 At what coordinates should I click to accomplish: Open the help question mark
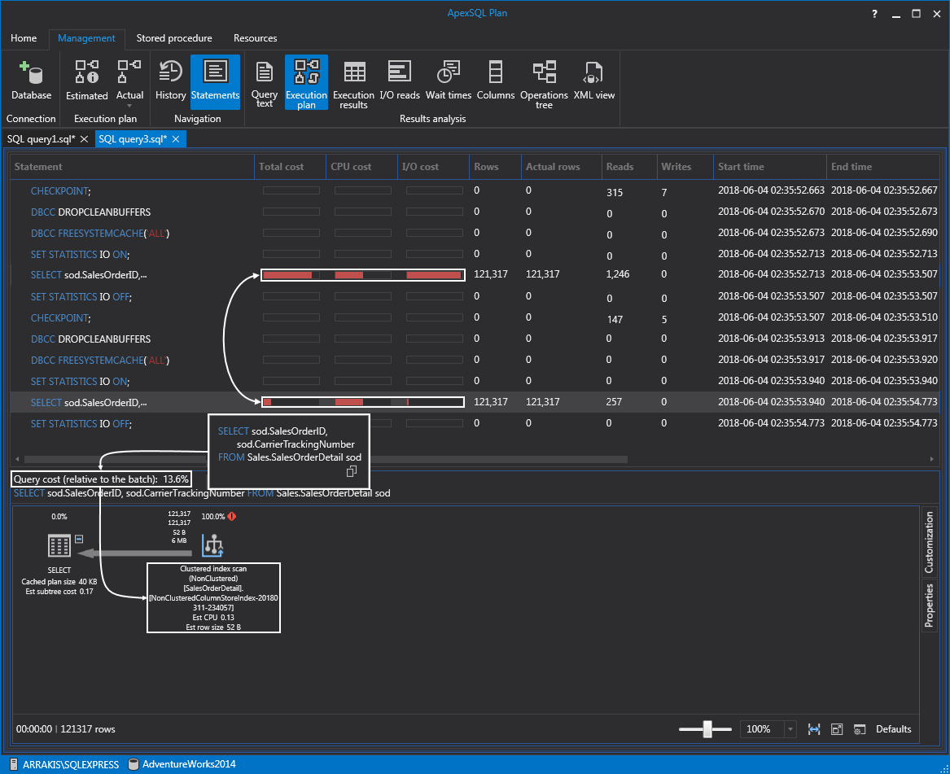pyautogui.click(x=874, y=14)
